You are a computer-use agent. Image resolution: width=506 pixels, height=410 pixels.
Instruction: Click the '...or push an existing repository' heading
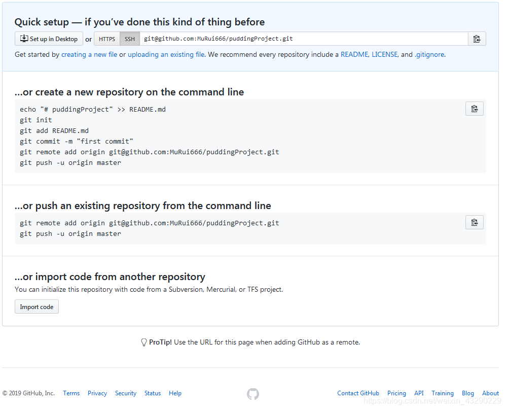[x=142, y=206]
